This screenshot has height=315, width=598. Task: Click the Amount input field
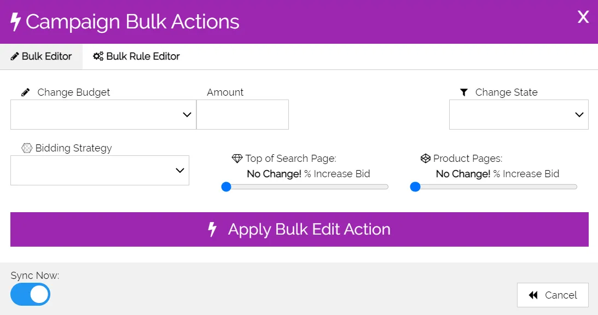pyautogui.click(x=242, y=114)
